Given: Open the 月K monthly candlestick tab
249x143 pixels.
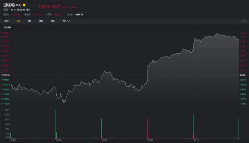Looking at the screenshot, I should [x=53, y=21].
